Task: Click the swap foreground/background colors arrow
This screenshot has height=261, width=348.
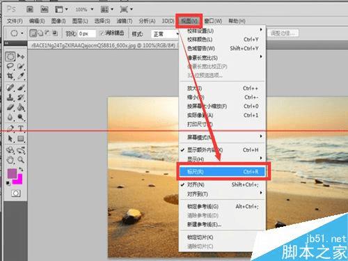Action: click(21, 169)
